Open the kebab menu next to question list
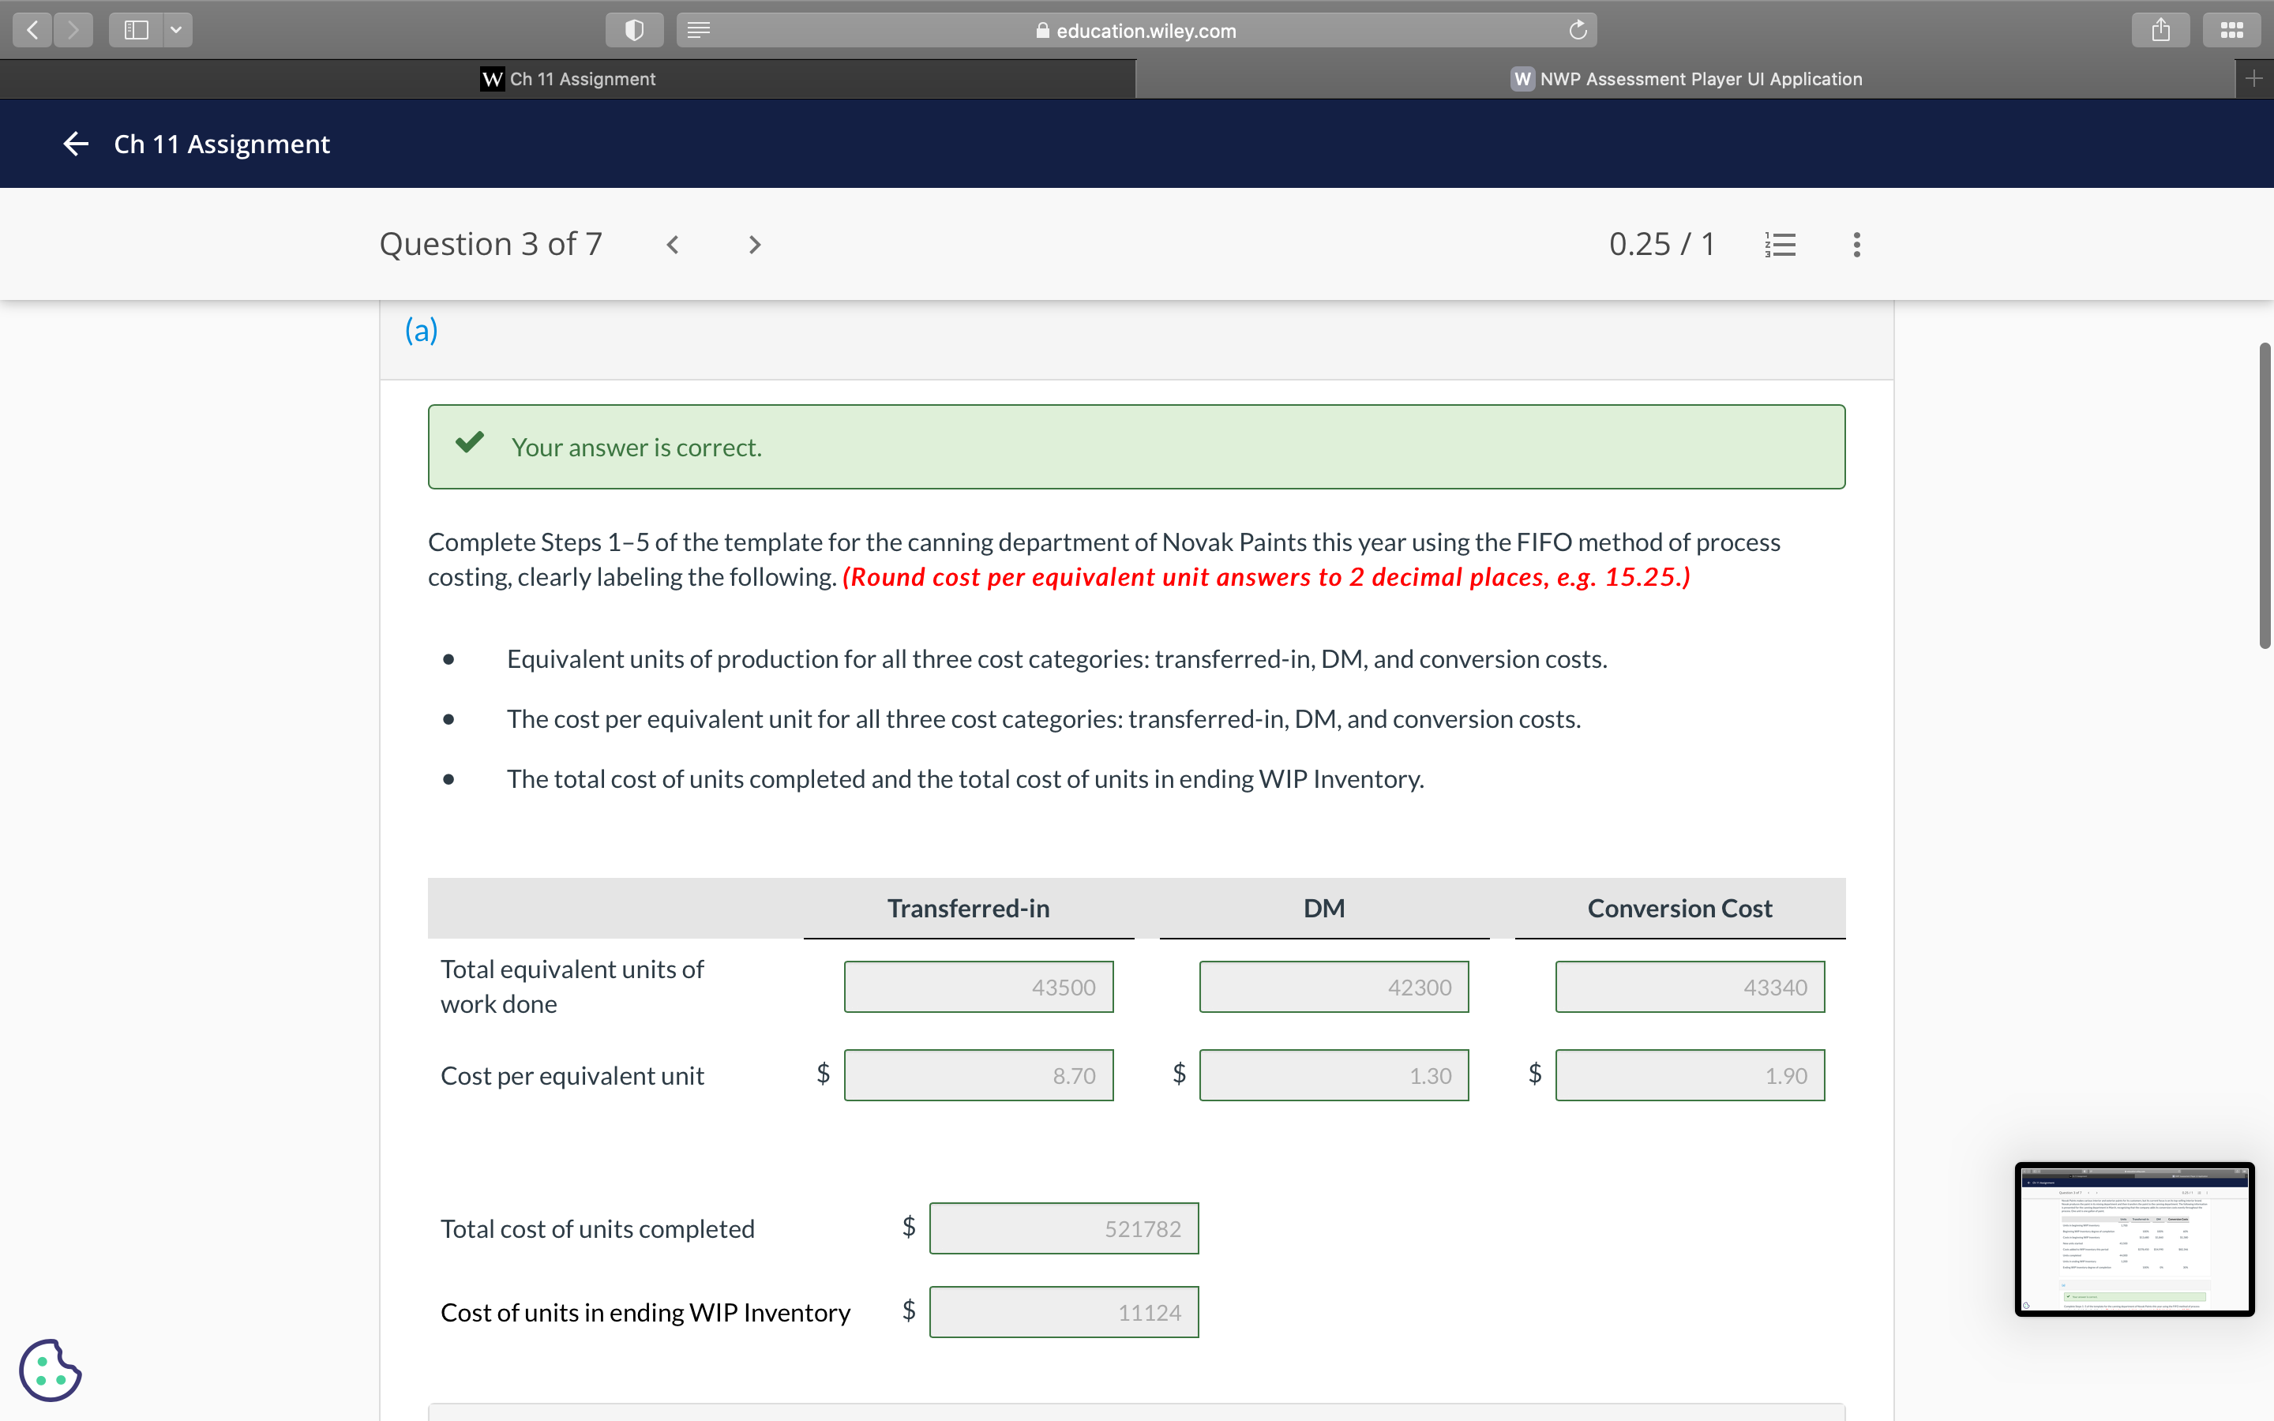 coord(1856,245)
